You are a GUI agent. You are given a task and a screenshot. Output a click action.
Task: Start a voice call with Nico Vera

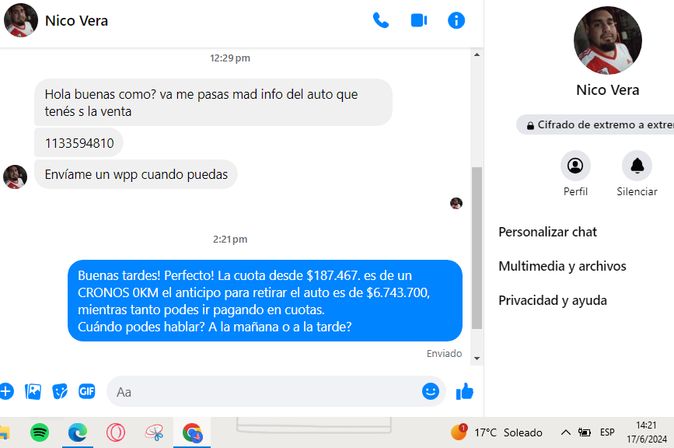click(x=381, y=21)
